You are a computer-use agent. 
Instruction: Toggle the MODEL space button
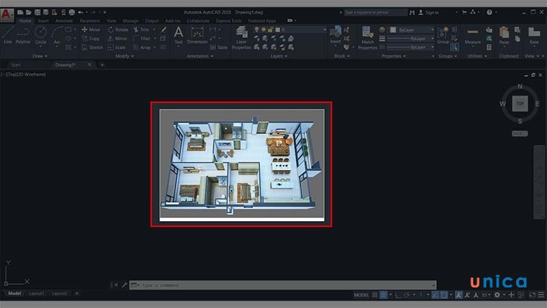(x=361, y=294)
